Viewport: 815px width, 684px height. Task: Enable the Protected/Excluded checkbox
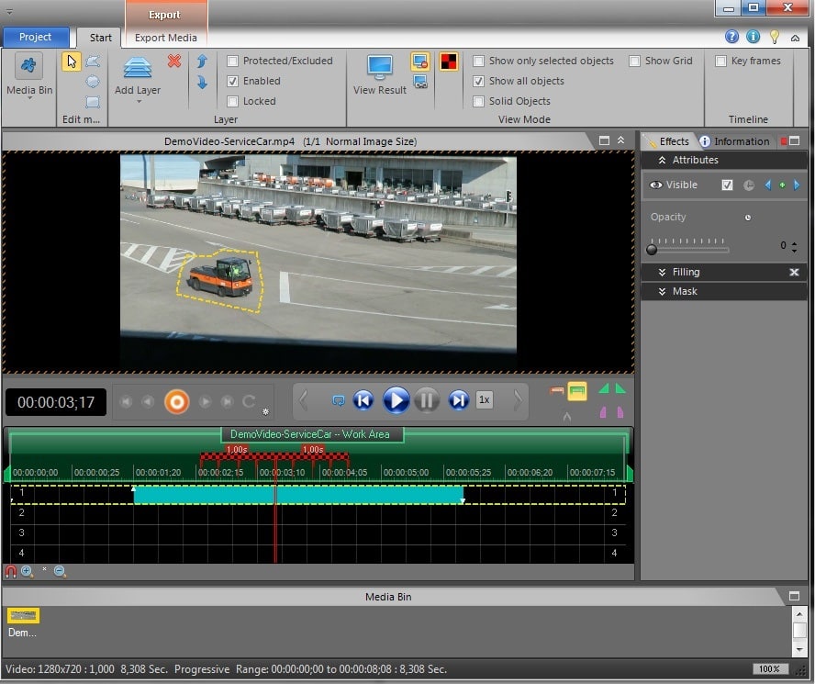(233, 61)
